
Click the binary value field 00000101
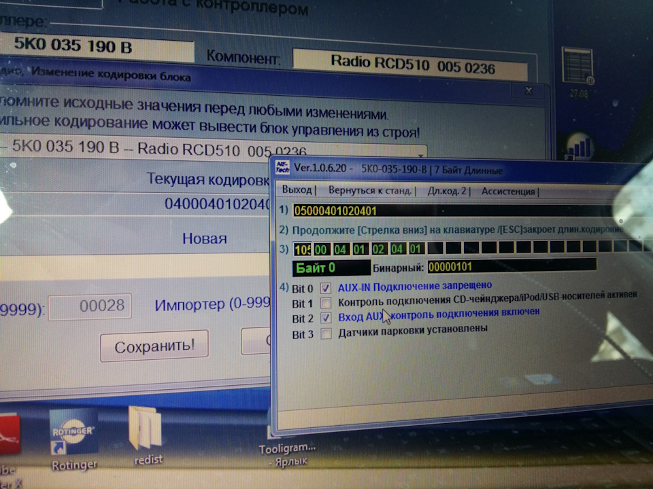pos(512,266)
